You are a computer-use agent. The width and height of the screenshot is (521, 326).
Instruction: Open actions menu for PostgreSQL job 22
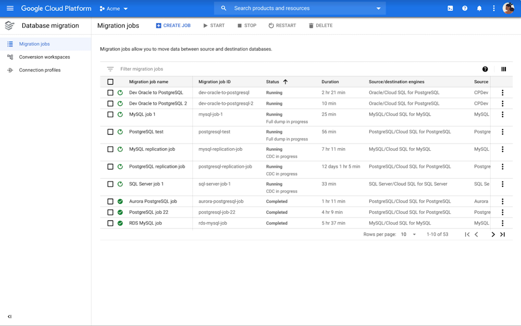tap(502, 212)
